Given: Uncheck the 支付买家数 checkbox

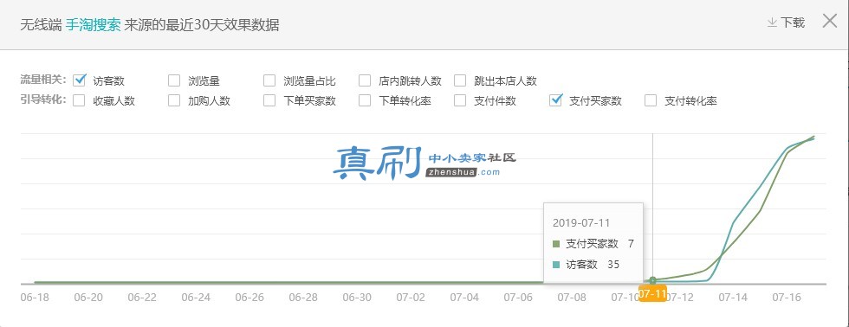Looking at the screenshot, I should [555, 99].
